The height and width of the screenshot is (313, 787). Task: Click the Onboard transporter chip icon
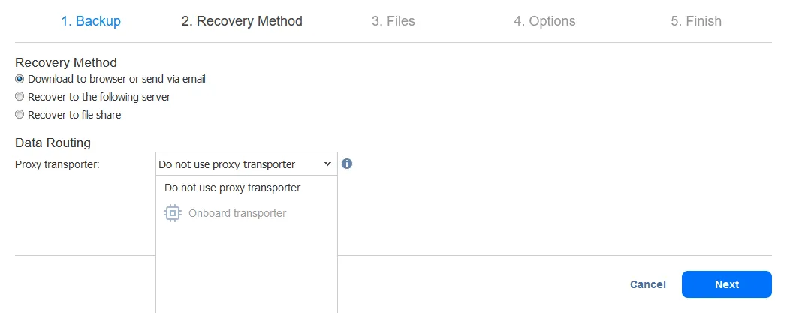pos(173,214)
